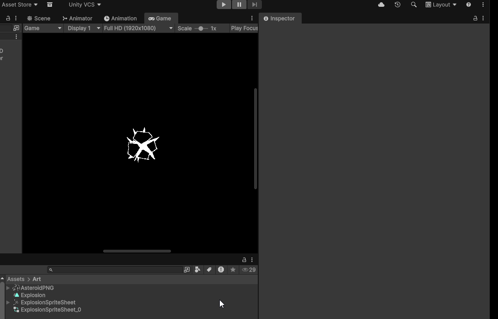
Task: Switch to the Scene tab
Action: [39, 19]
